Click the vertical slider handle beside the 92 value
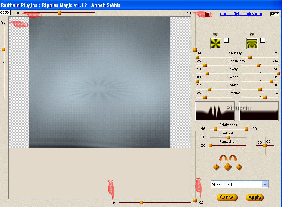Viewport: 282px width, 207px height. [195, 200]
